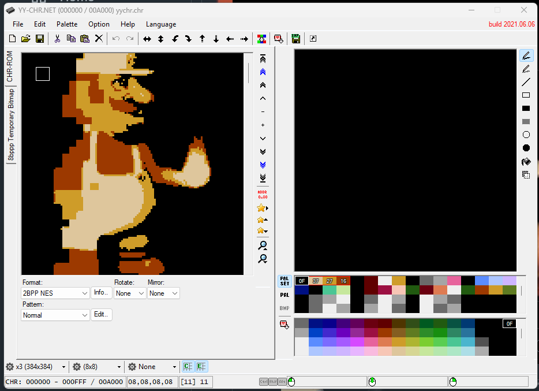Click the build 2021.06.06 version text
The image size is (539, 391).
[x=511, y=24]
